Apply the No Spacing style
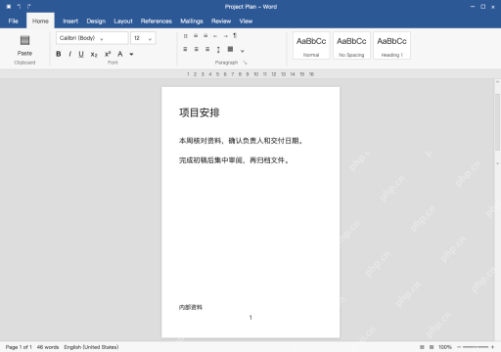The image size is (501, 352). pyautogui.click(x=351, y=46)
